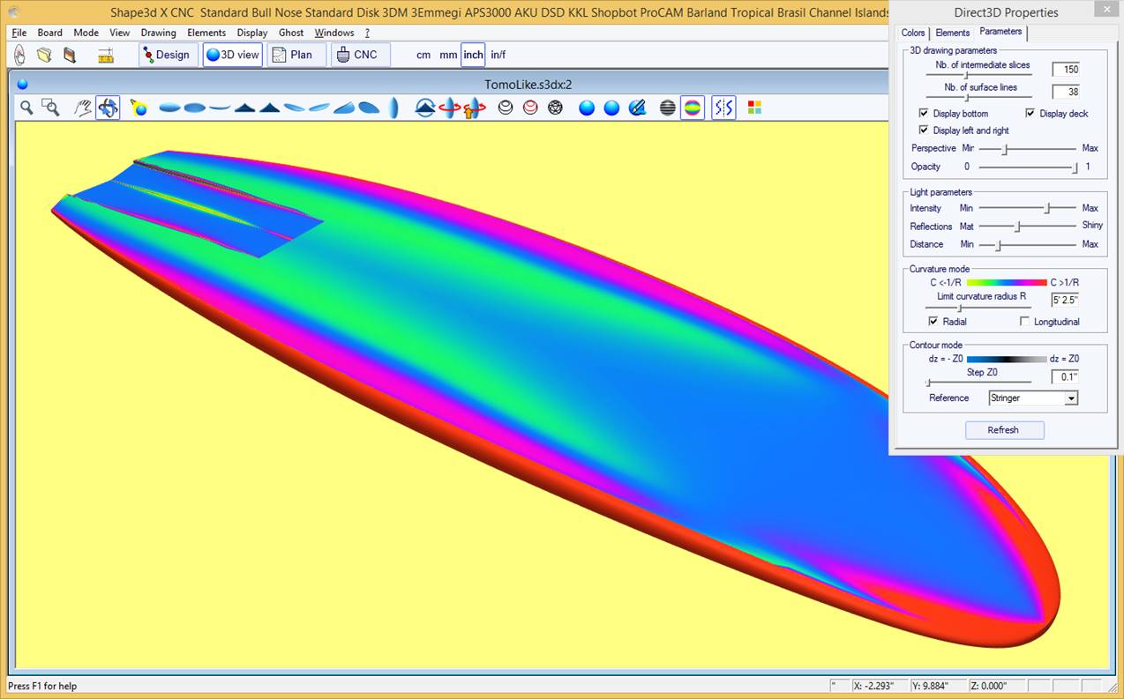Activate the hand pan tool
Viewport: 1124px width, 699px height.
tap(83, 108)
